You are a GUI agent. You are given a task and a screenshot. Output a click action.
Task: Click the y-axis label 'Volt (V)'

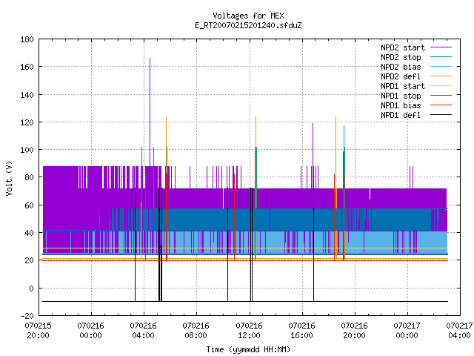coord(9,178)
